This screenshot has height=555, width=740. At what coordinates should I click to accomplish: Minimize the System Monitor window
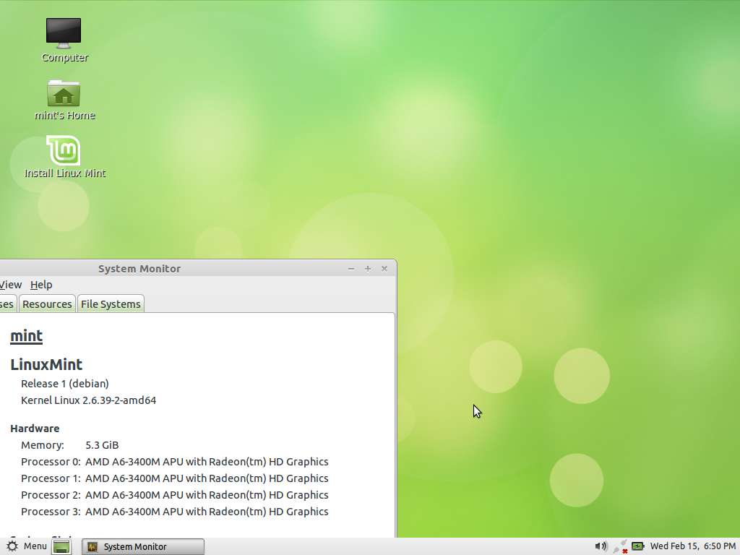click(351, 269)
